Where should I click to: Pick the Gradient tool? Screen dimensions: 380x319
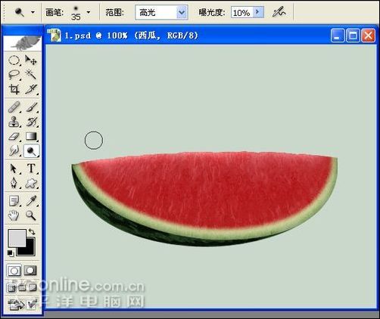point(31,137)
